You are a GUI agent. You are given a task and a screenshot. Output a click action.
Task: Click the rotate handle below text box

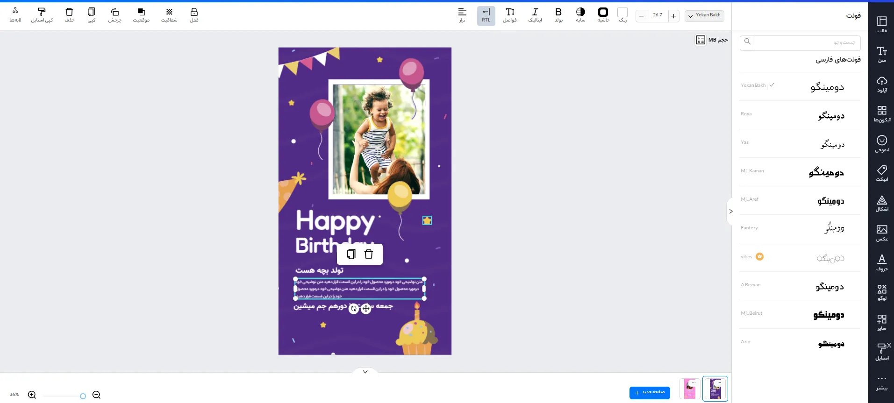click(x=354, y=308)
